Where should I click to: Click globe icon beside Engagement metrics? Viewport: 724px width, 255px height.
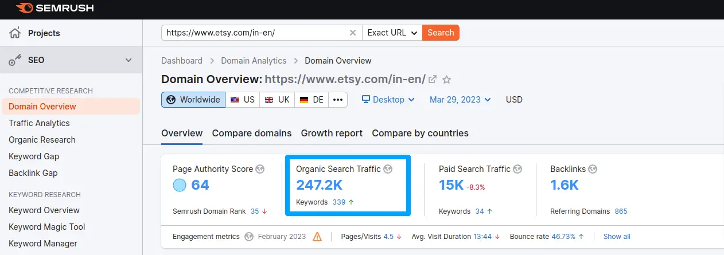[249, 237]
